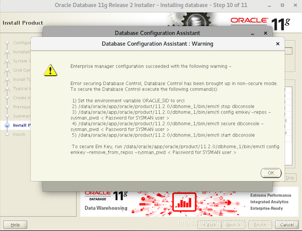Select the Install Type step
Viewport: 302px width, 231px height.
[x=21, y=79]
